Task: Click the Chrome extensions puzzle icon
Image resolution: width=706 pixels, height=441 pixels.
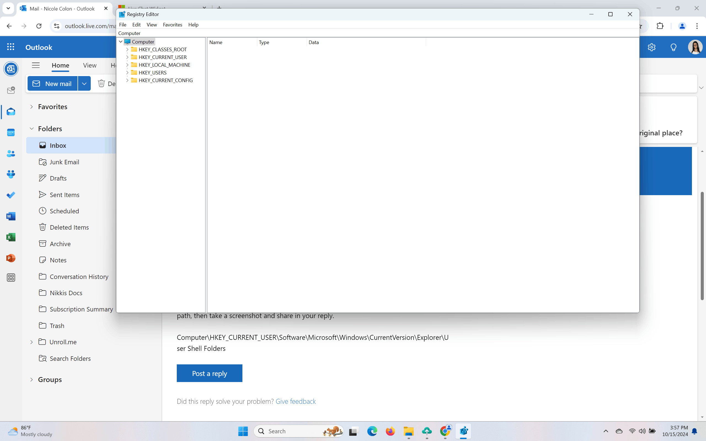Action: [x=660, y=26]
